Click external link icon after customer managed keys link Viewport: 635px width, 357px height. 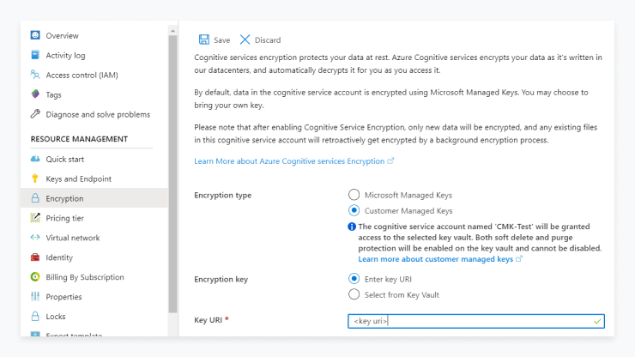tap(519, 258)
